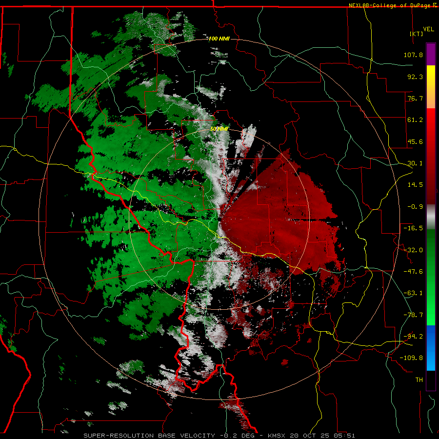Click the gray near-zero segment of the color bar
439x439 pixels.
[x=431, y=217]
